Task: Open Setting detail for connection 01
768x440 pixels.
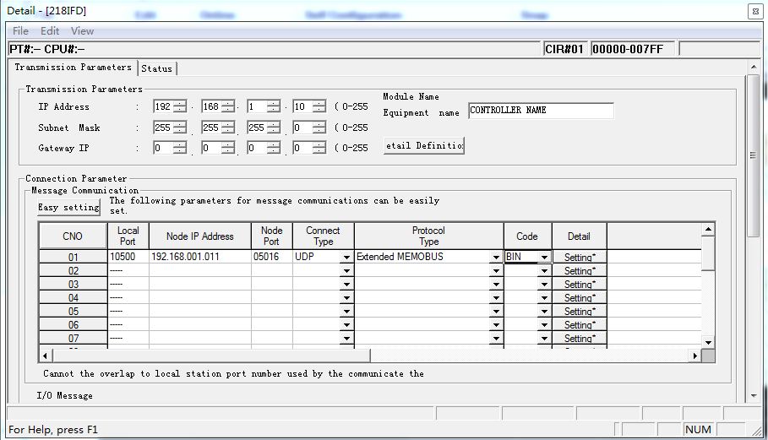Action: 580,257
